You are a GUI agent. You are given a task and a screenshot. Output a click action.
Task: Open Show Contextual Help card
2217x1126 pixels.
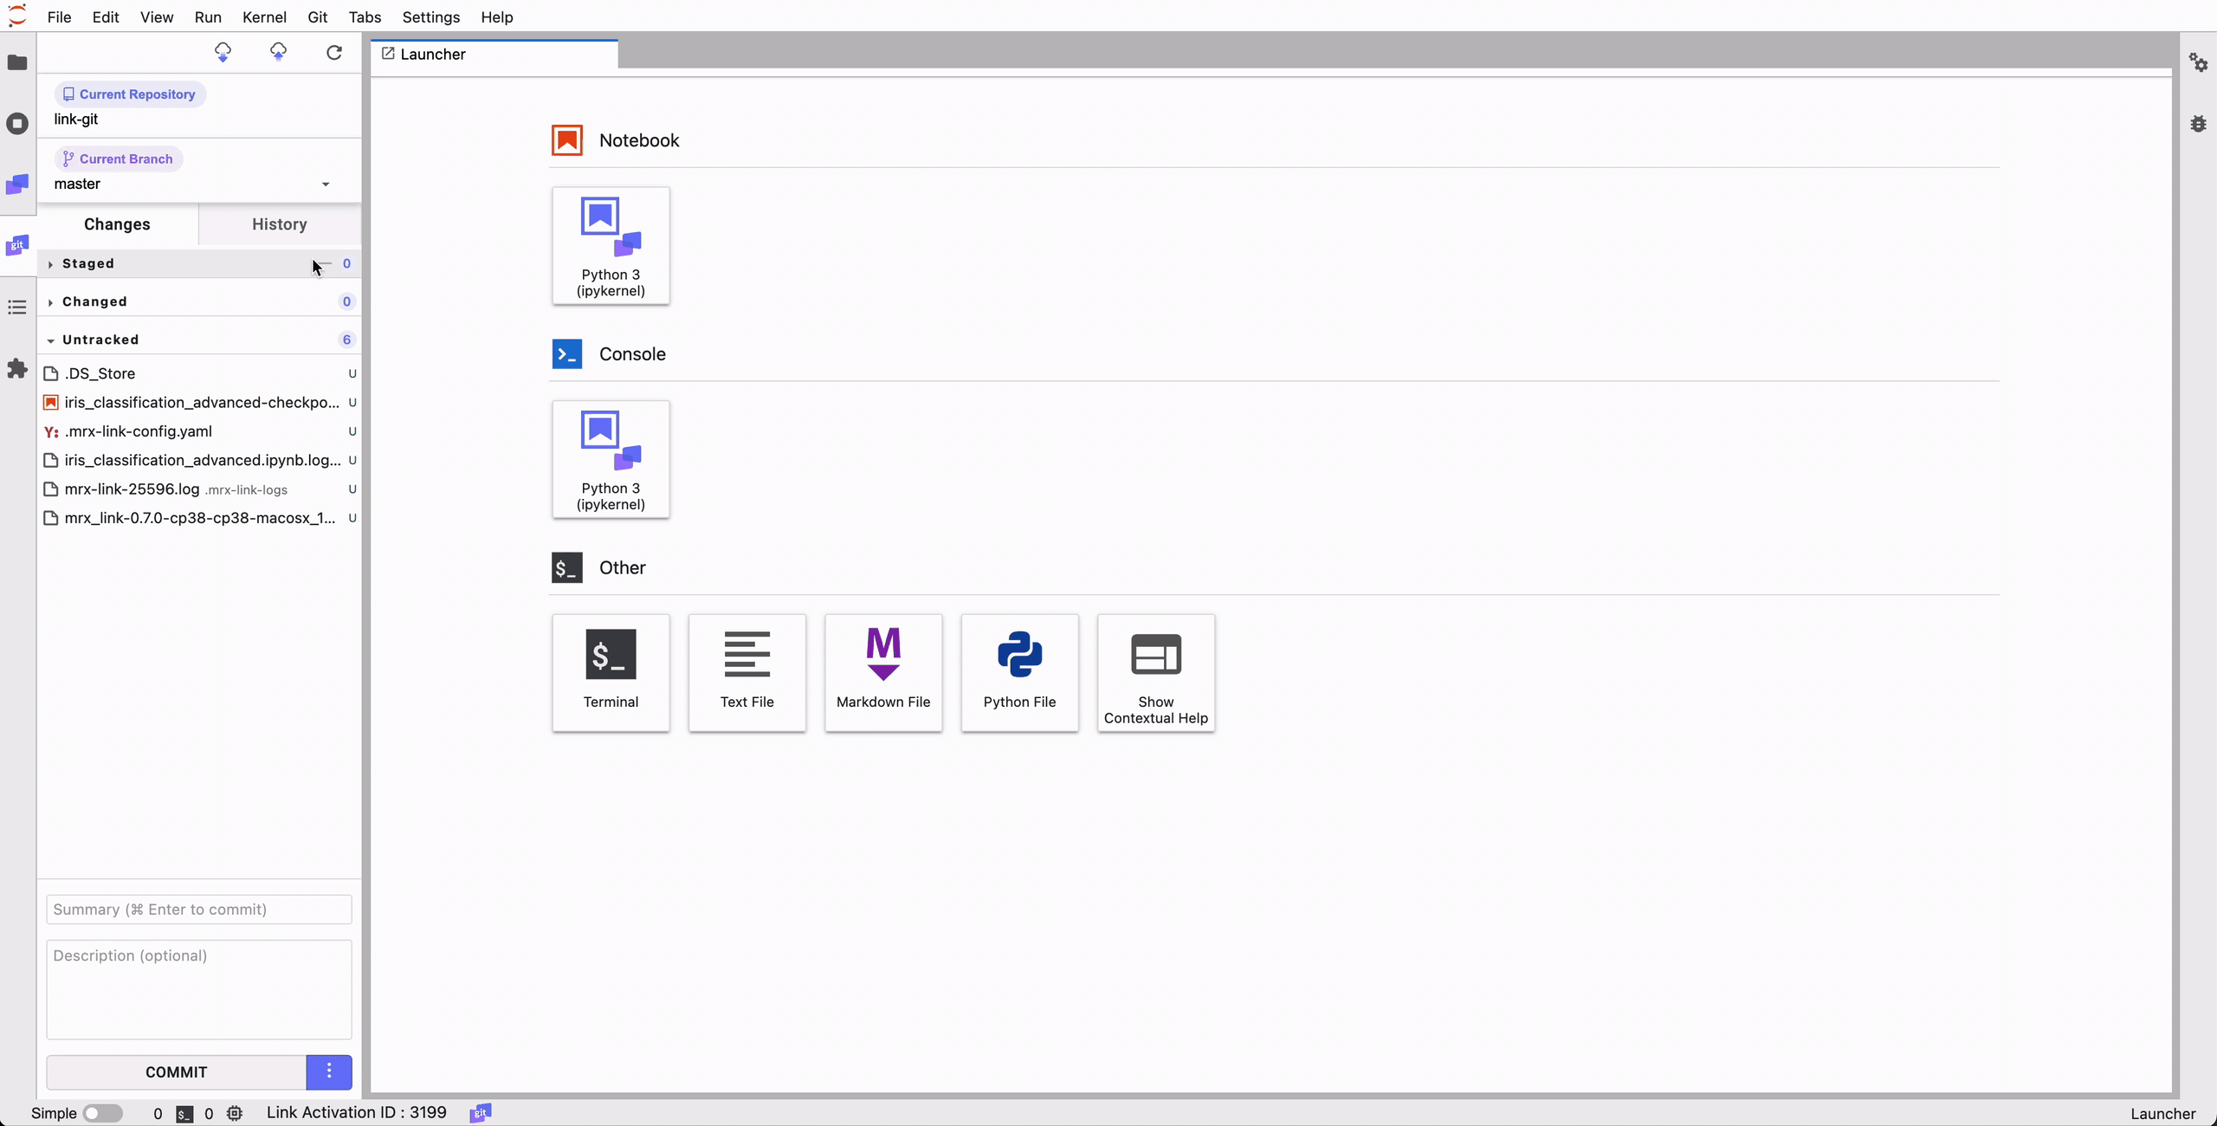click(x=1156, y=673)
